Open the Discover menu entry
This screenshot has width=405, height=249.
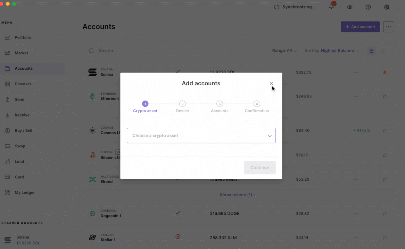click(23, 84)
